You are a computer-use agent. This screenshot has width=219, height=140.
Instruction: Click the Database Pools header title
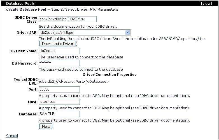(20, 3)
